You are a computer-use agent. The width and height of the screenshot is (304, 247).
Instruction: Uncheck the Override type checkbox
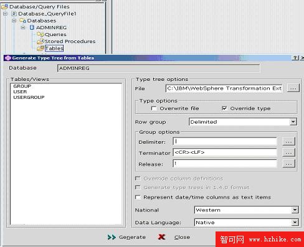[224, 108]
